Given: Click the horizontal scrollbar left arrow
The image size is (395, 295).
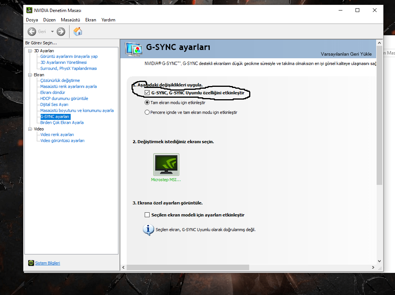Looking at the screenshot, I should (x=123, y=267).
